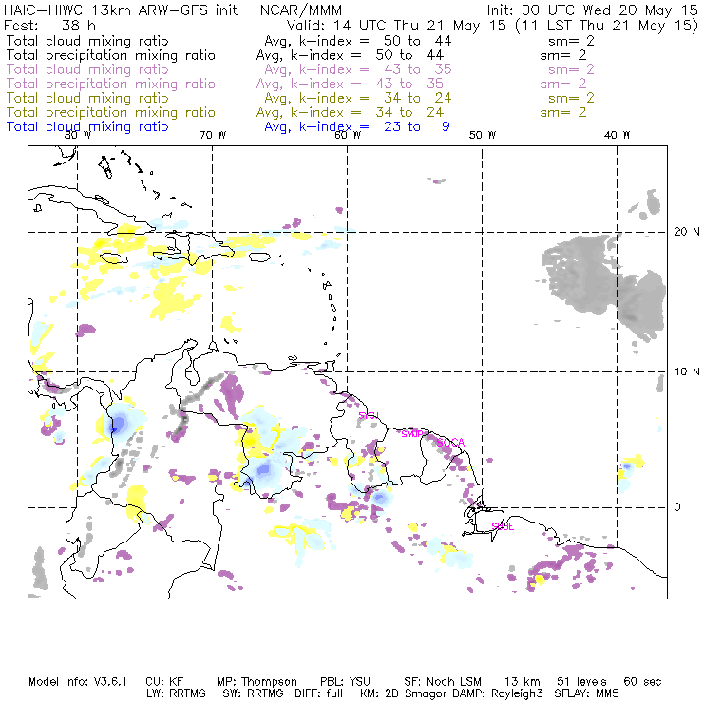Click the SYCJ station marker near Guyana
This screenshot has height=703, width=703.
pyautogui.click(x=369, y=415)
